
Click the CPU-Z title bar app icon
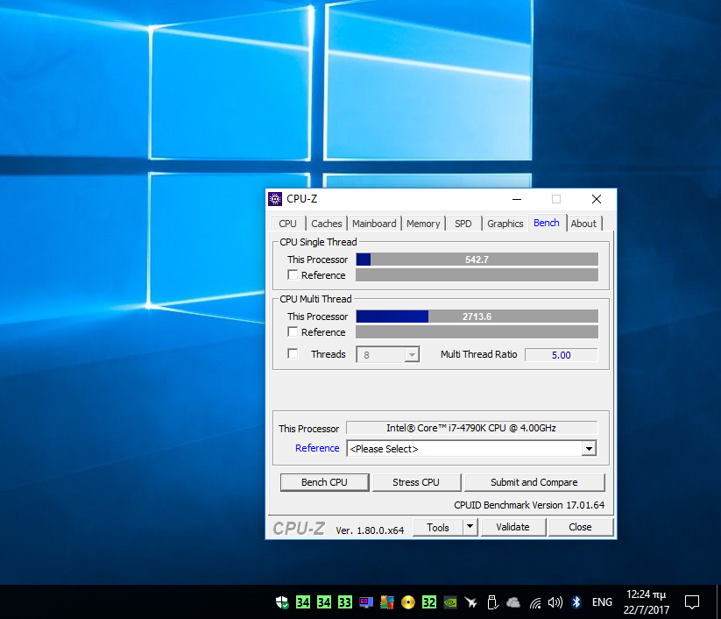tap(275, 199)
